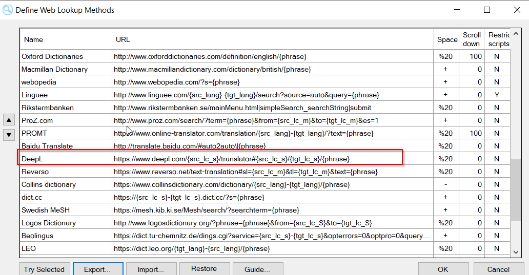Click the scrollbar down arrow in list

point(516,252)
